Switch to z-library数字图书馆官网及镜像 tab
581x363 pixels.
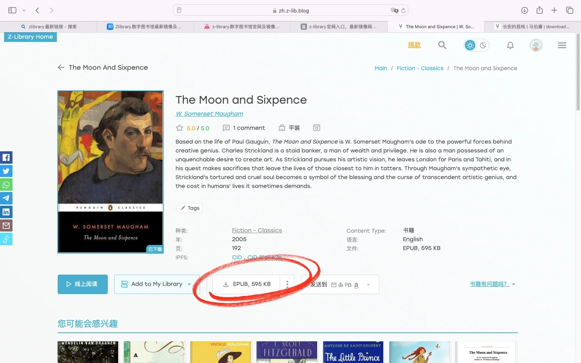point(242,27)
